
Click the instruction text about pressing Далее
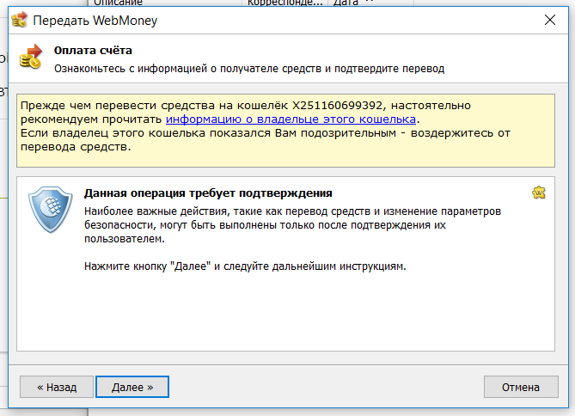coord(244,266)
